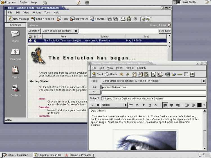Click Attach in the composer toolbar
Image resolution: width=211 pixels, height=158 pixels.
pos(111,74)
